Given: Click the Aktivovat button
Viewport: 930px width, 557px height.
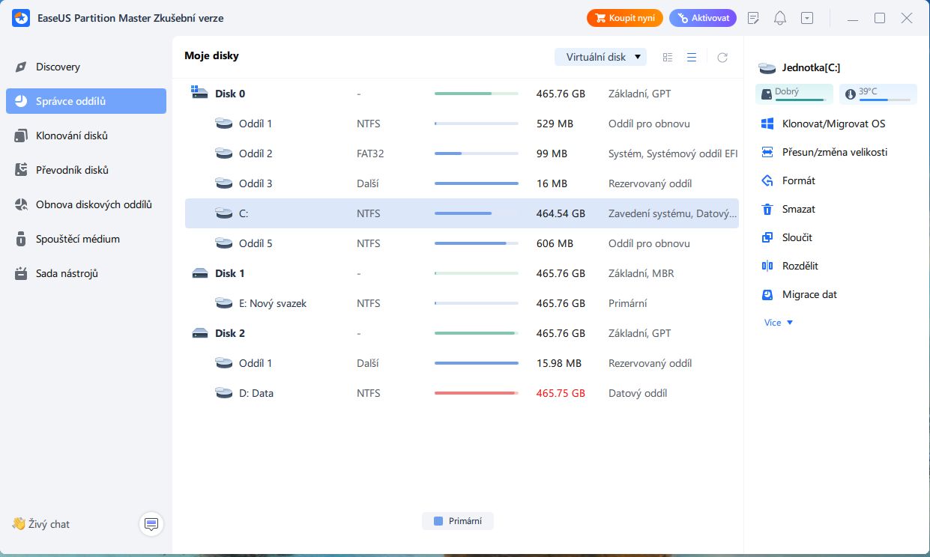Looking at the screenshot, I should pos(702,17).
